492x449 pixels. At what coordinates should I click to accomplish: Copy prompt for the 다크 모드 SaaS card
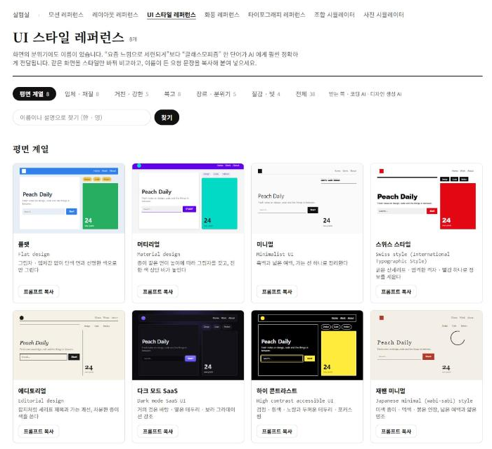(158, 431)
